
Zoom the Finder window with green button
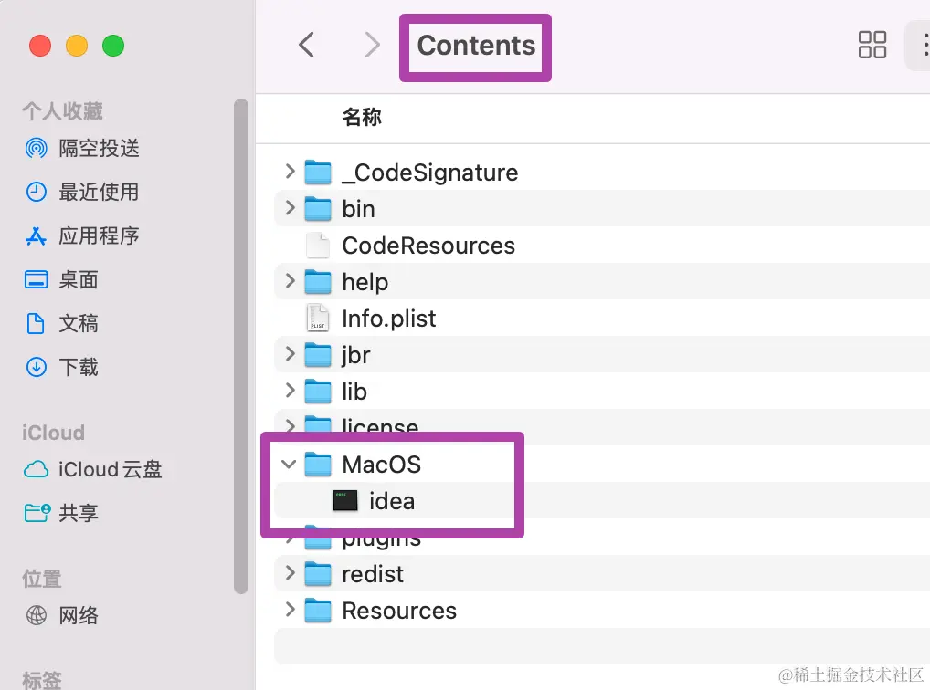click(113, 46)
